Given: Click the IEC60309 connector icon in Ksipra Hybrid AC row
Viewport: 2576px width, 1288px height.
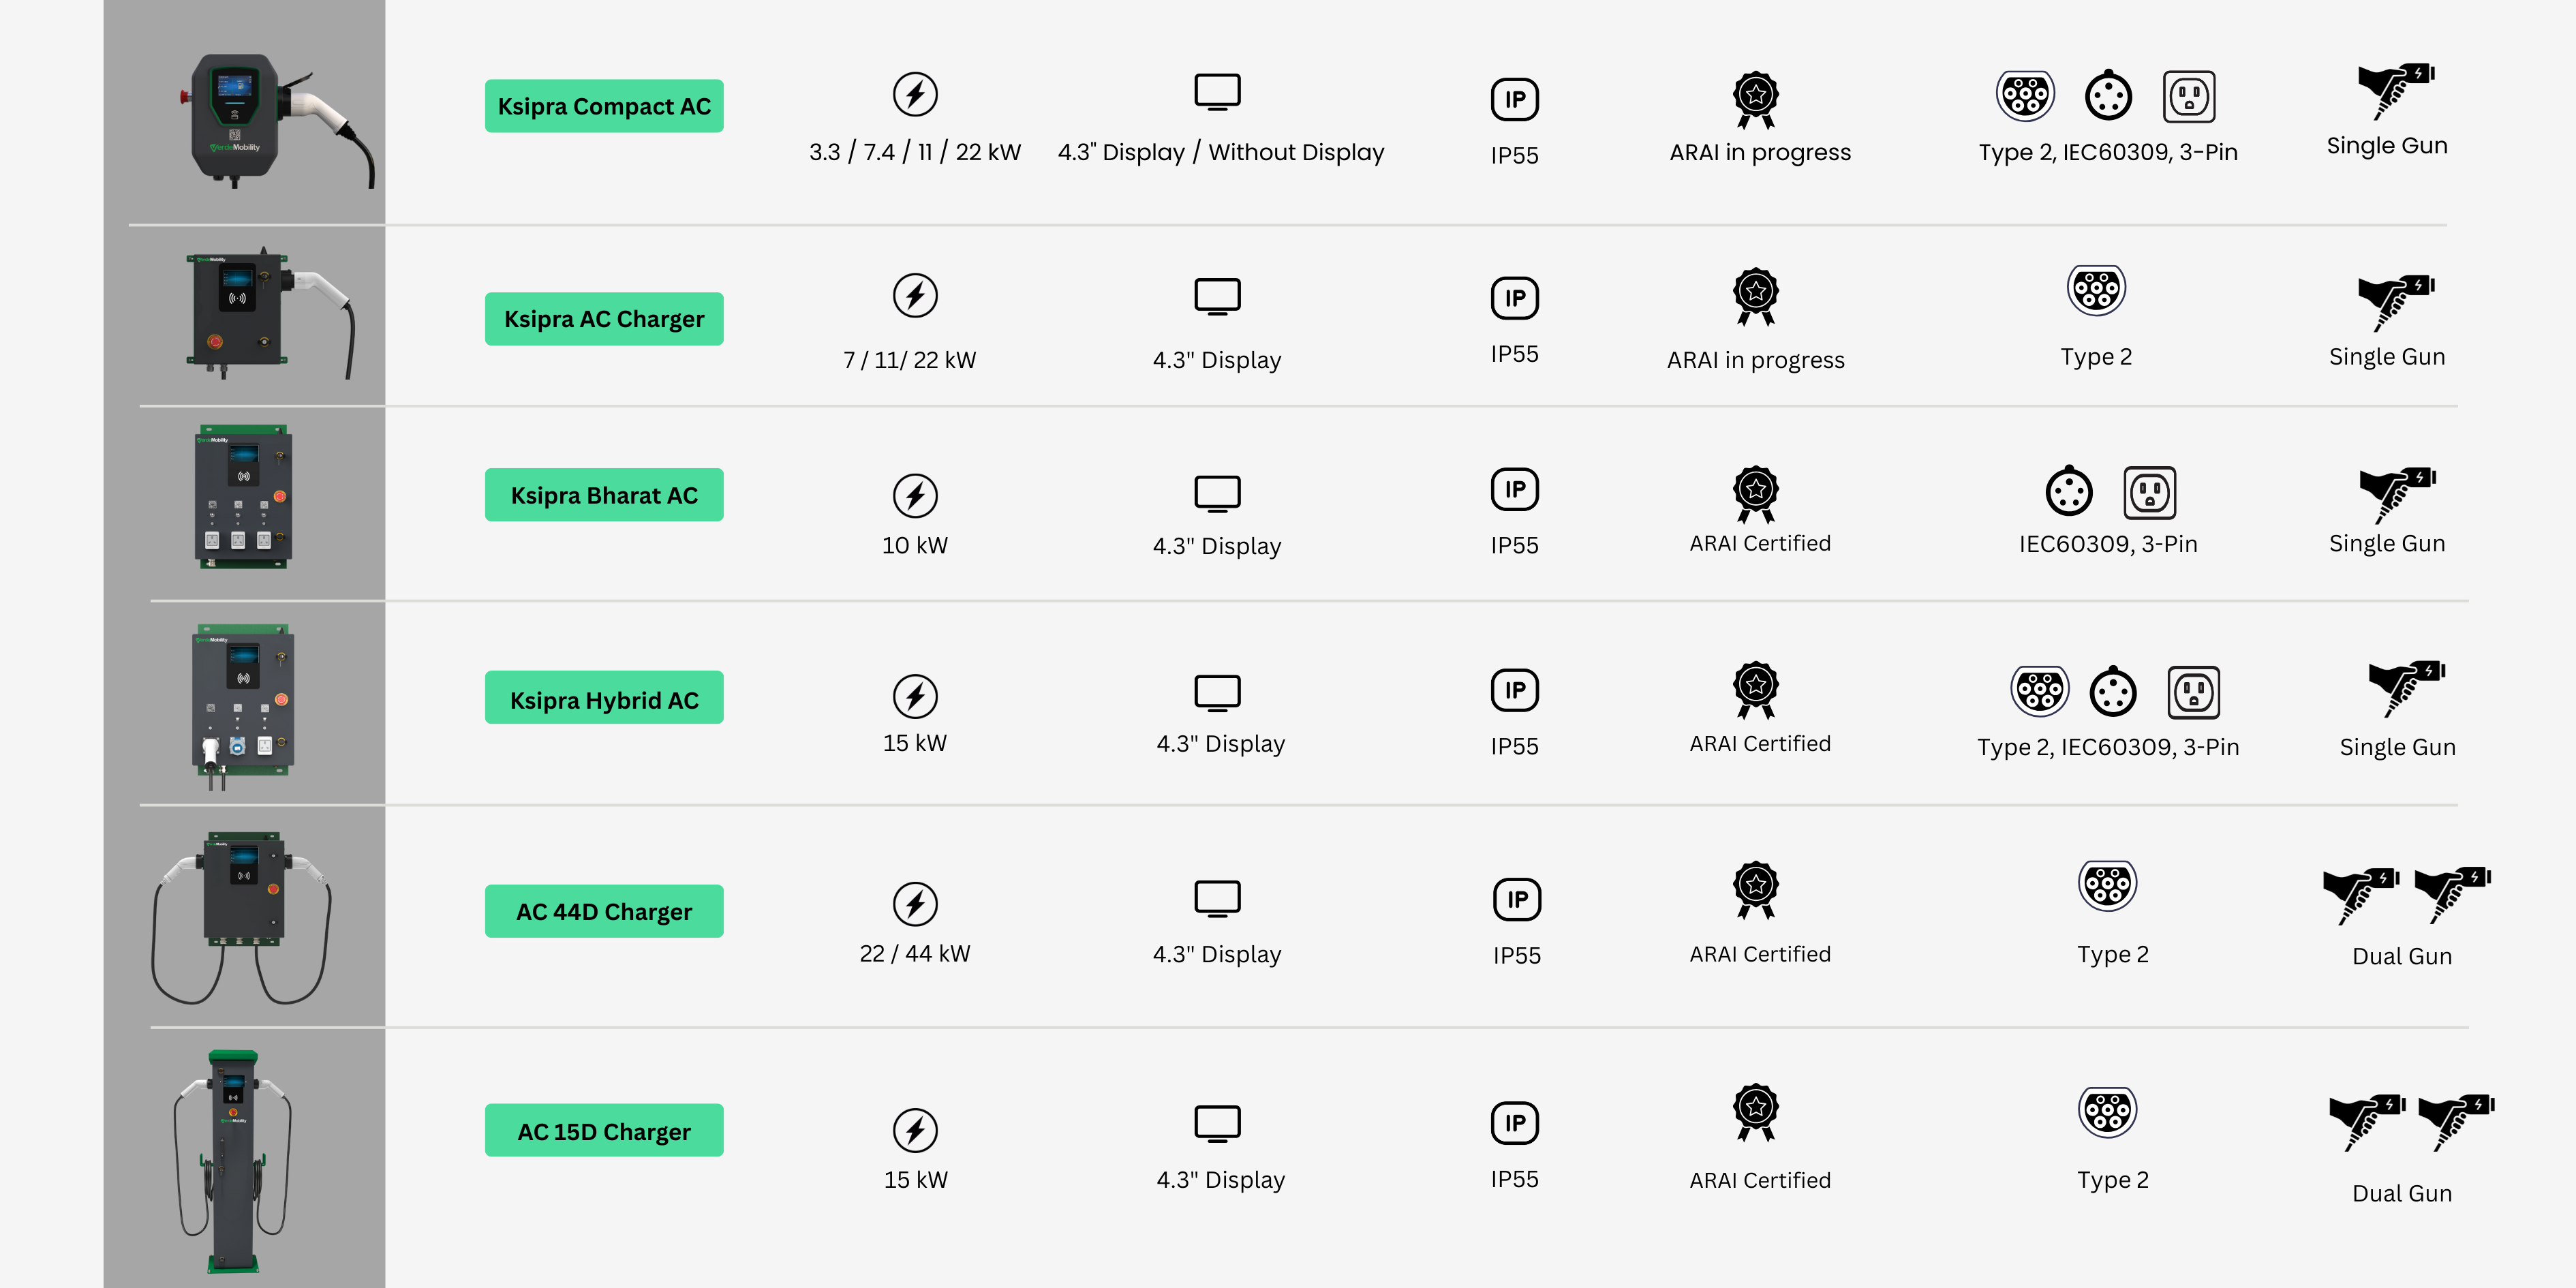Looking at the screenshot, I should coord(2113,691).
